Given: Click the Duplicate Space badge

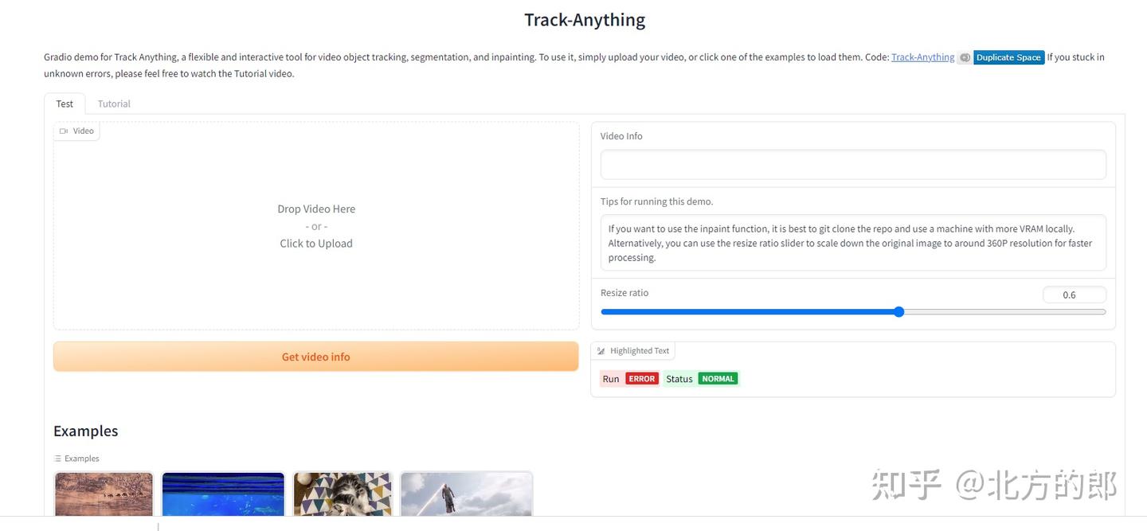Looking at the screenshot, I should pyautogui.click(x=1008, y=57).
